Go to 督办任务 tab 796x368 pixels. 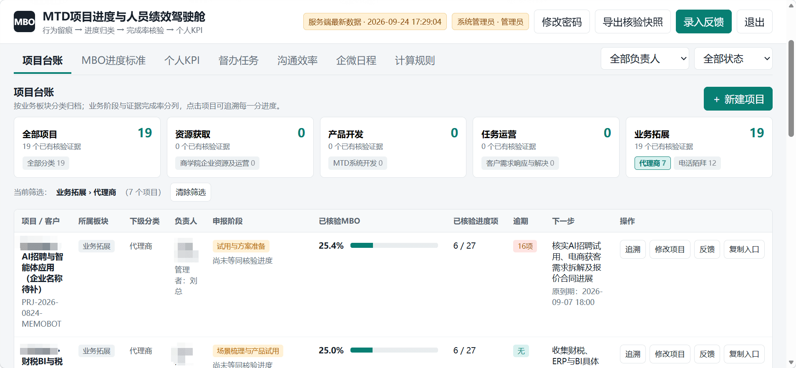(x=238, y=60)
